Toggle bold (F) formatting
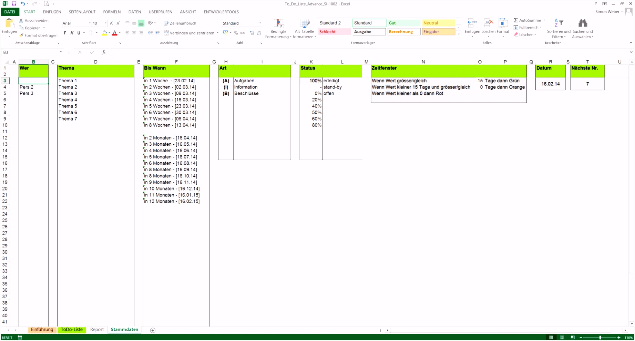Screen dimensions: 635x341 click(65, 33)
